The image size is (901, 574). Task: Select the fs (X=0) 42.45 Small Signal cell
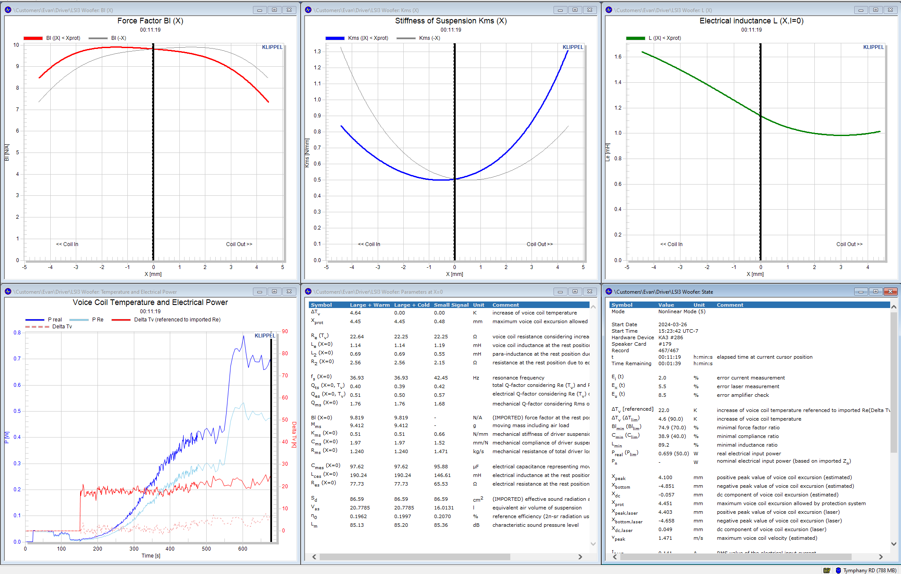pyautogui.click(x=441, y=378)
